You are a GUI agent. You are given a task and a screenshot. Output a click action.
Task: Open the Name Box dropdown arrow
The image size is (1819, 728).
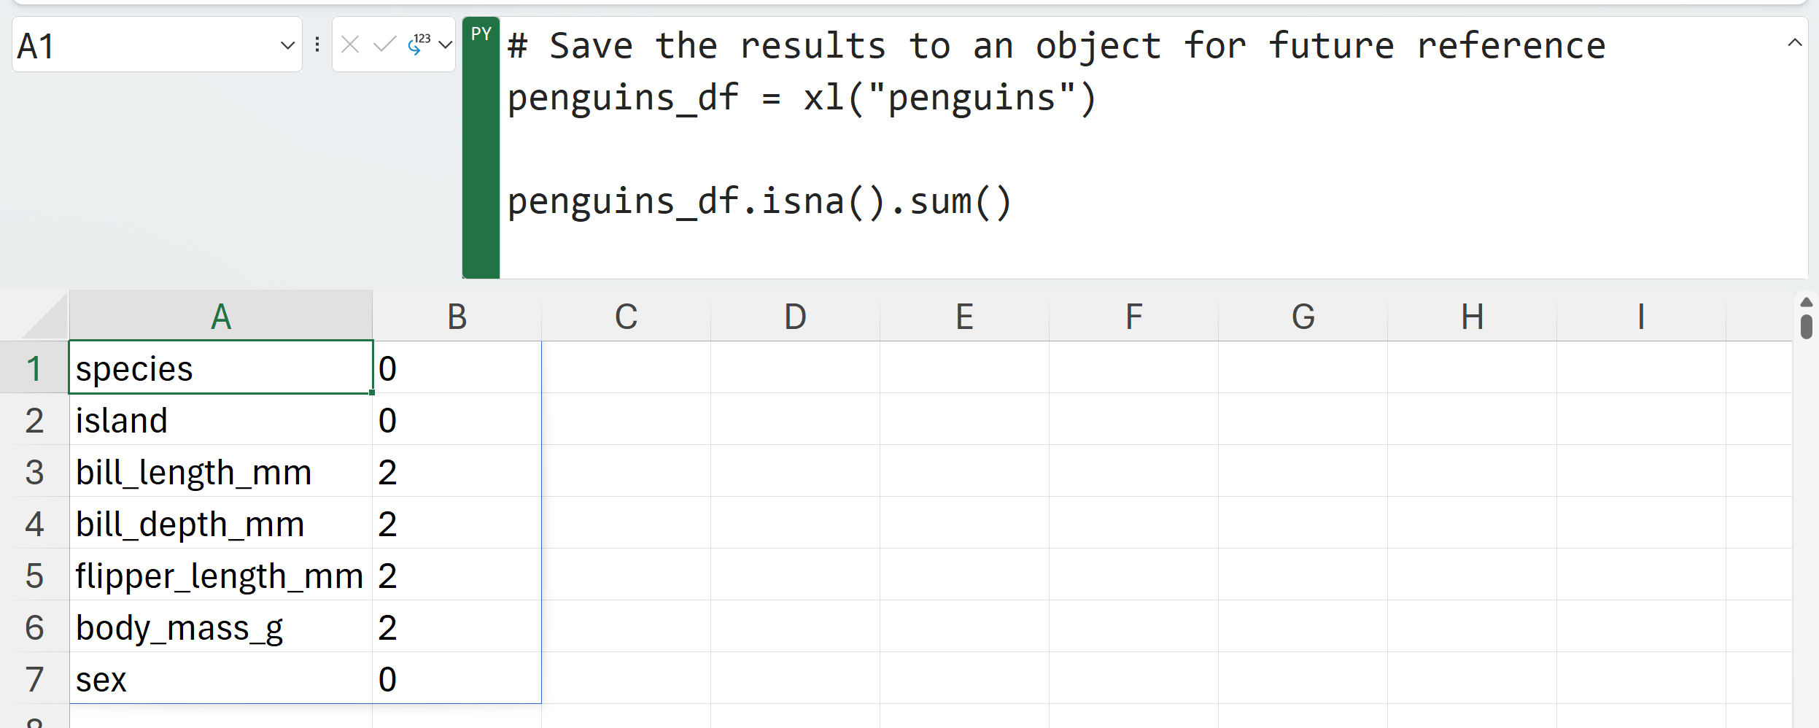[x=287, y=45]
